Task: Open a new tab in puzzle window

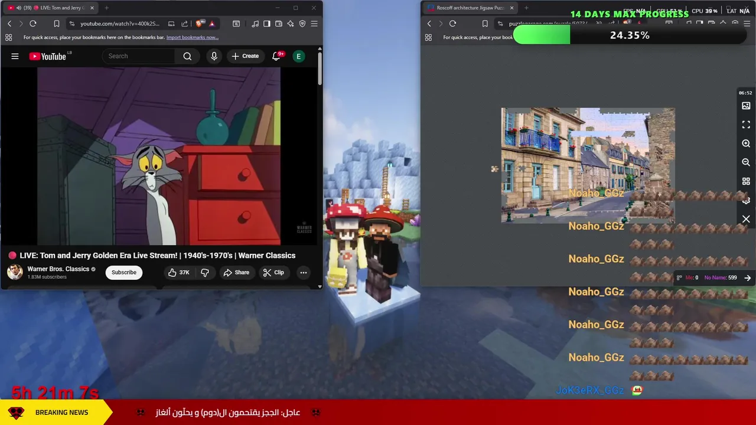Action: tap(526, 8)
